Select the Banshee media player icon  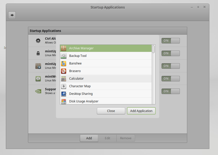[x=64, y=63]
